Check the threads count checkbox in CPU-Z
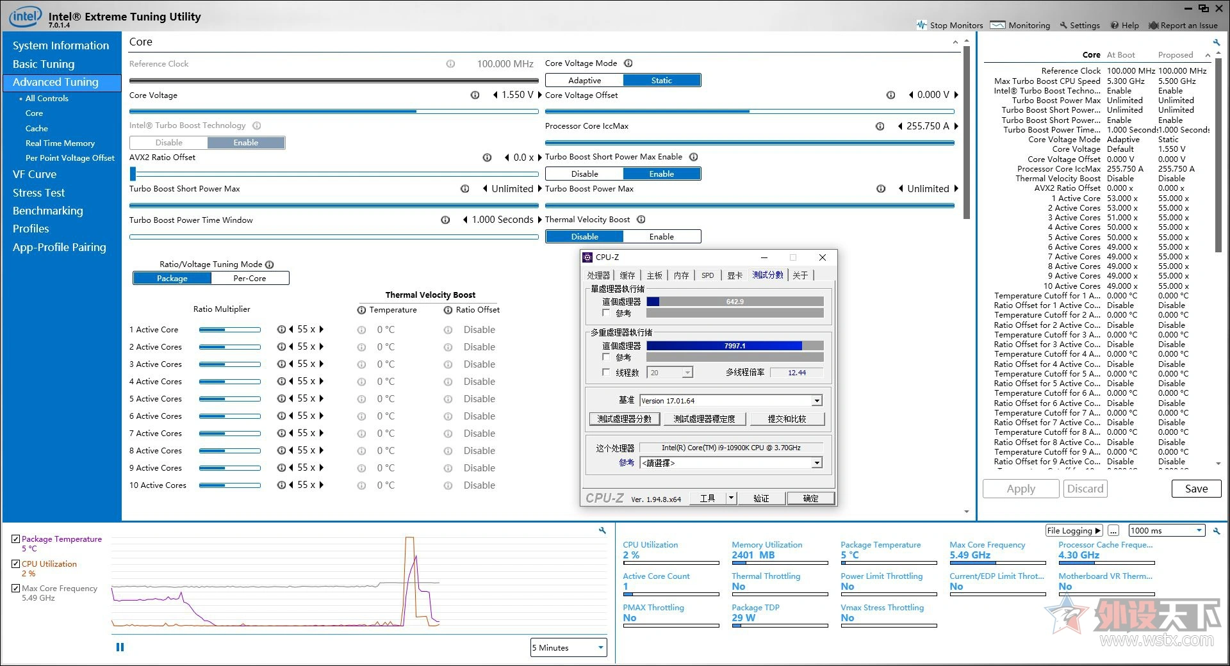Screen dimensions: 1230x666 [606, 372]
